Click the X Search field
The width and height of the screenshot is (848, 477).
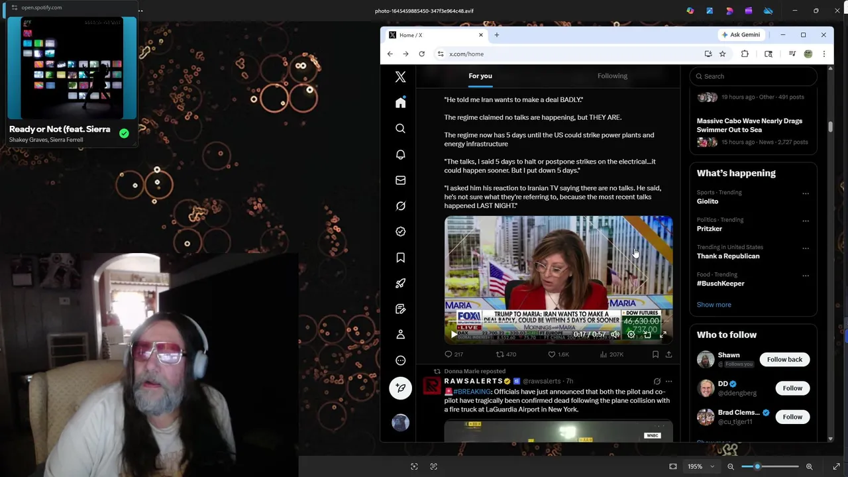(753, 76)
